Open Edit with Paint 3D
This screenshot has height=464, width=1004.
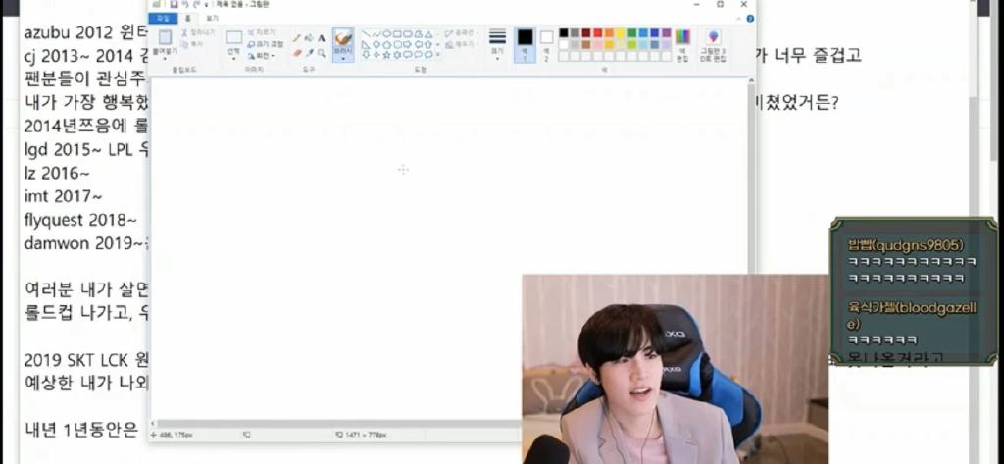tap(713, 45)
